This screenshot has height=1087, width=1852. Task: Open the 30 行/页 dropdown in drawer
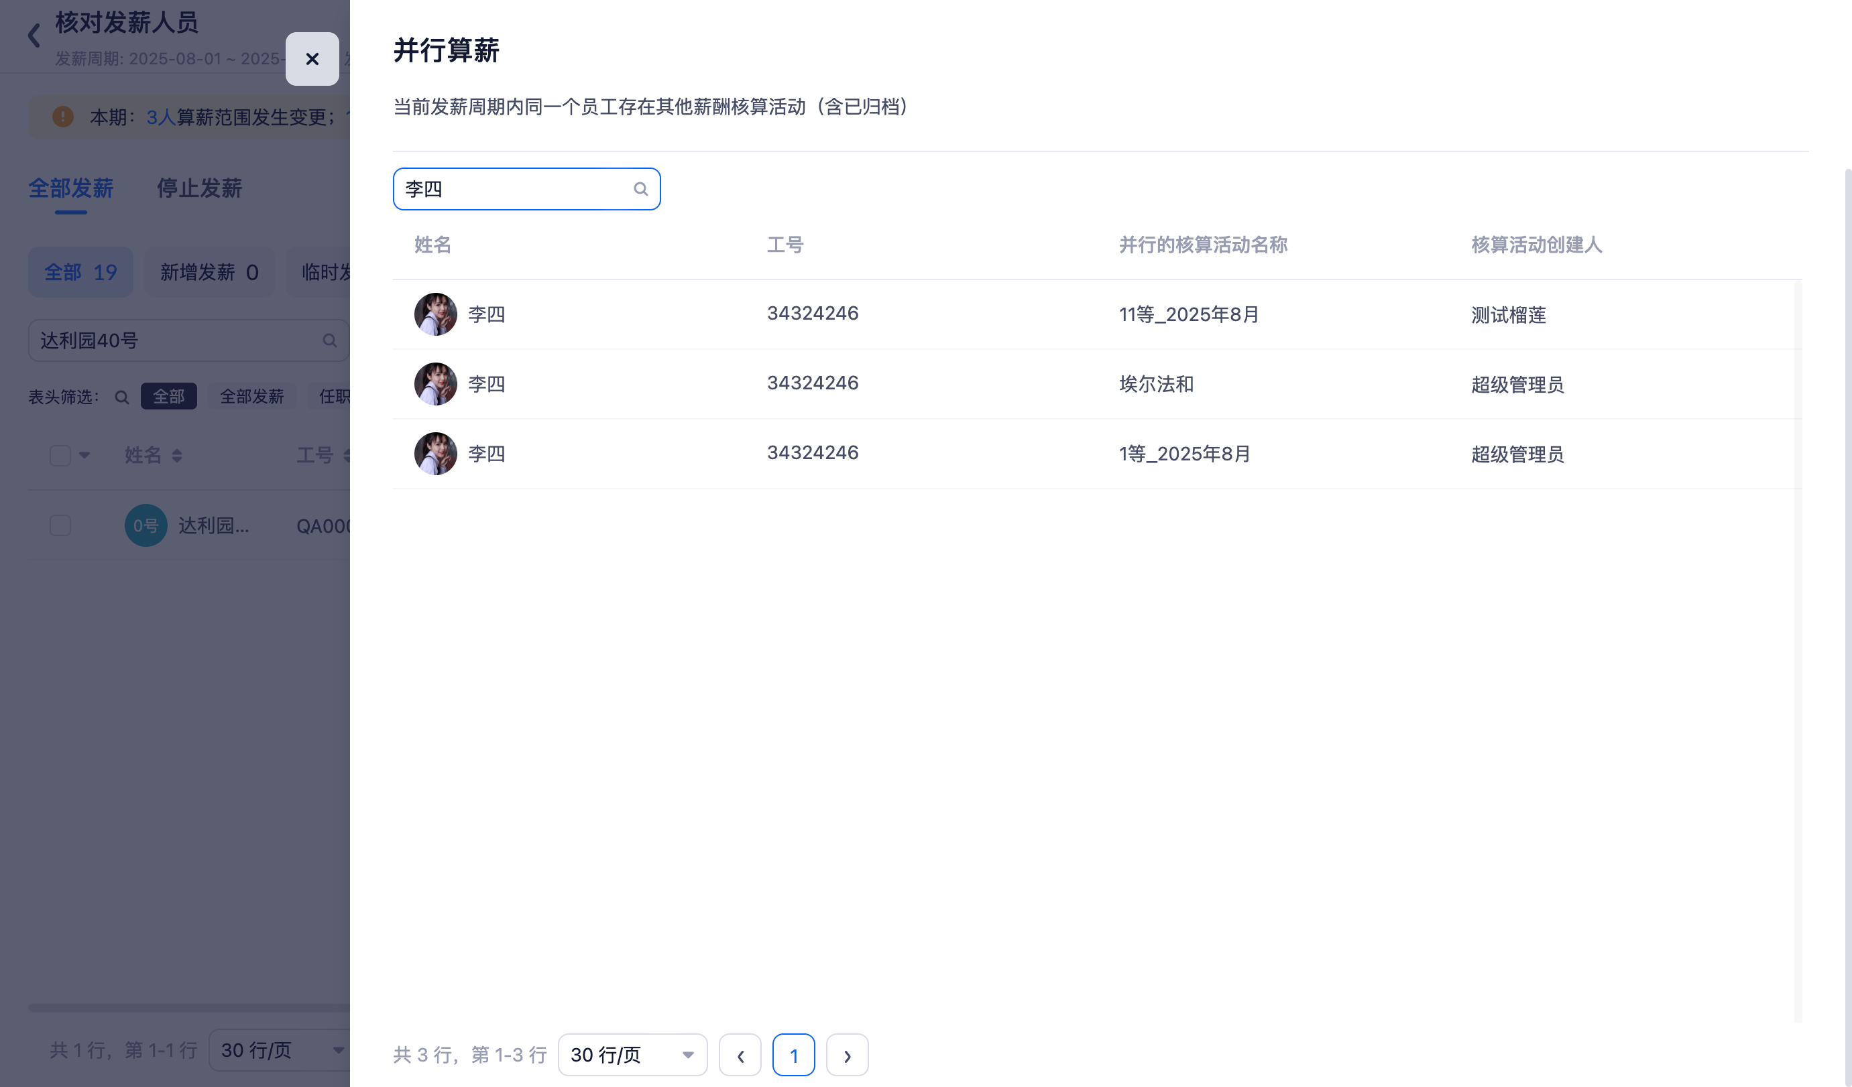(x=632, y=1056)
